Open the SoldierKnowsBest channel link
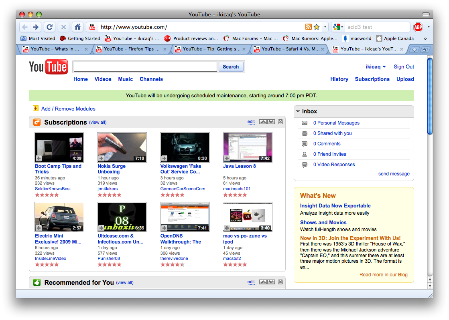Image resolution: width=449 pixels, height=320 pixels. [x=53, y=189]
